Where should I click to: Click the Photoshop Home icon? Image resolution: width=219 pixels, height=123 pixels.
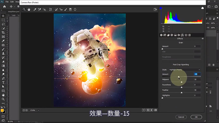coord(5,7)
